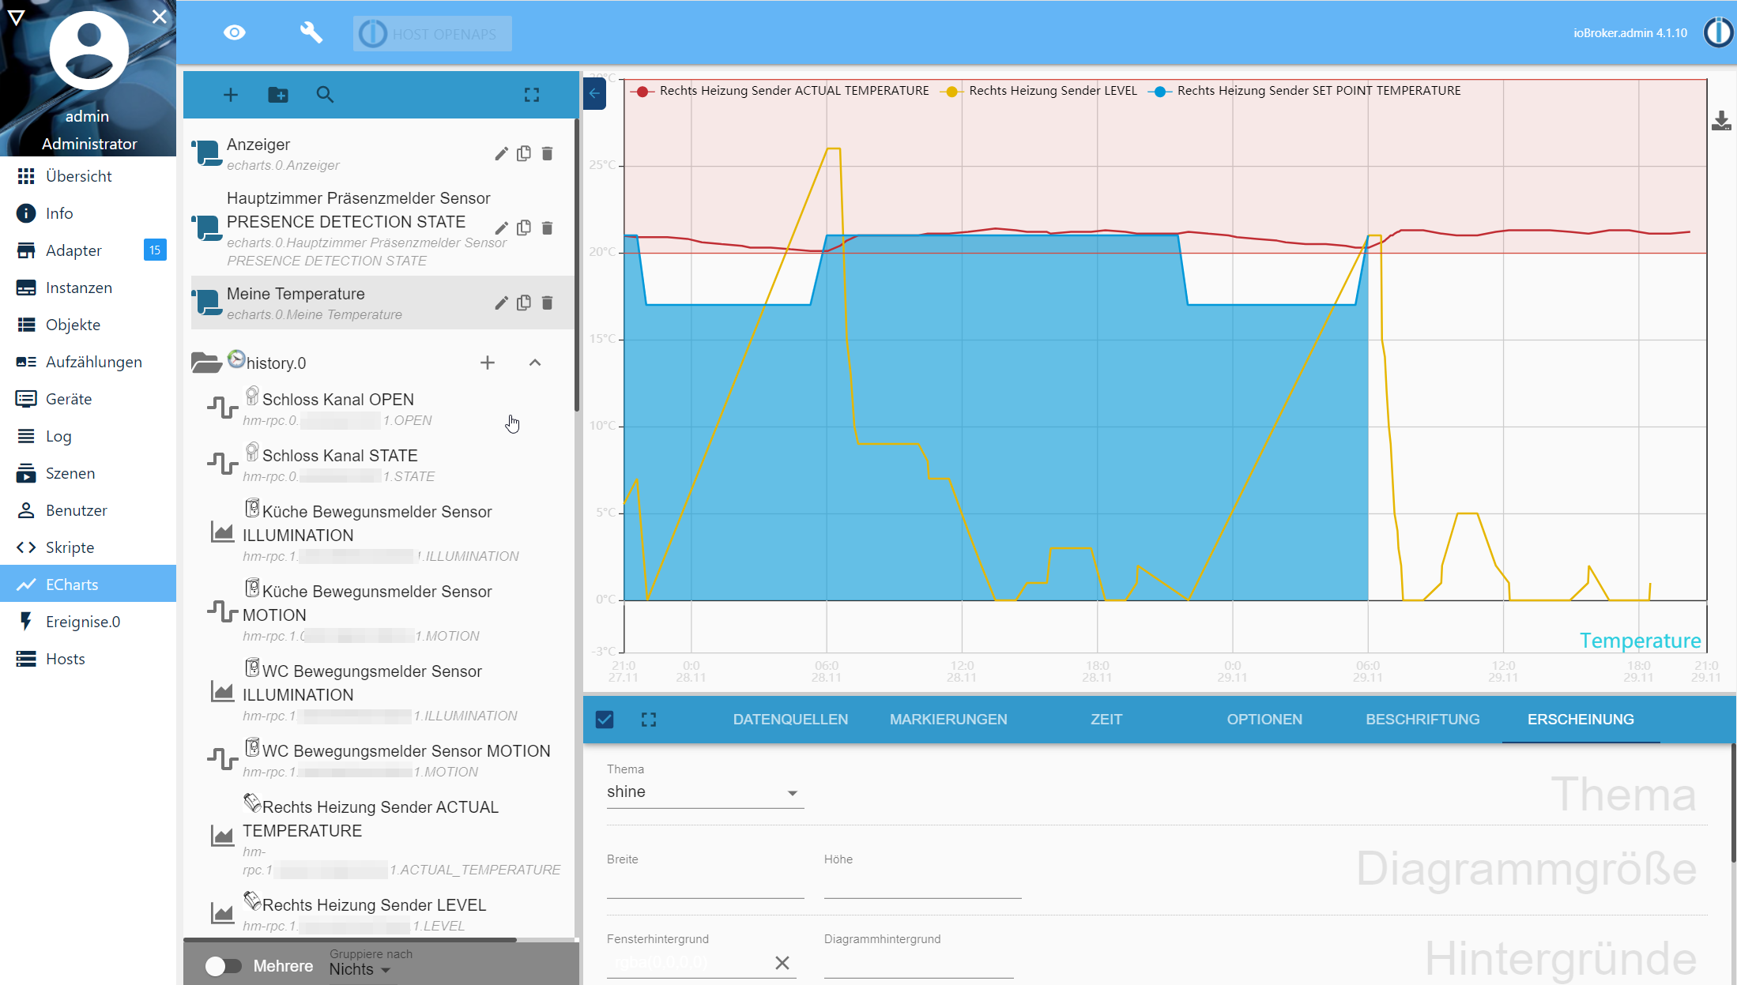This screenshot has width=1737, height=985.
Task: Open the chart list search icon
Action: (325, 95)
